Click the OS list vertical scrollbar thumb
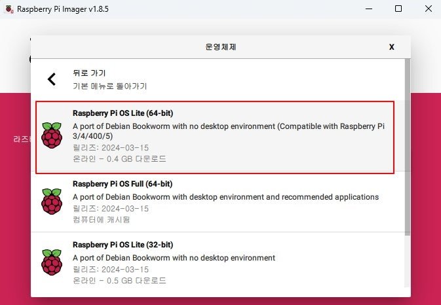This screenshot has width=441, height=305. [x=407, y=147]
